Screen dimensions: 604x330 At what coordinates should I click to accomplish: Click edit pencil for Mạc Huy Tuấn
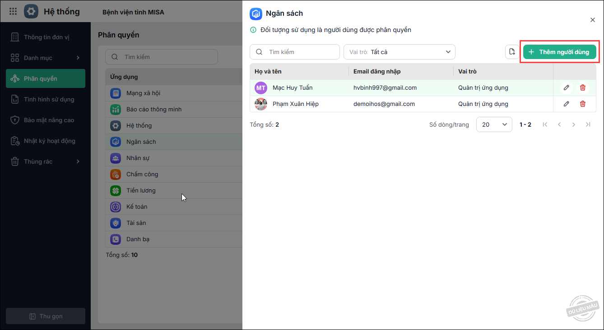(566, 88)
